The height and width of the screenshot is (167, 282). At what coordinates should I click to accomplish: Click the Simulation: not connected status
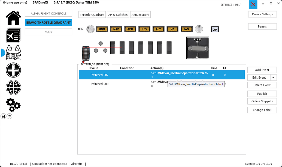(50, 164)
